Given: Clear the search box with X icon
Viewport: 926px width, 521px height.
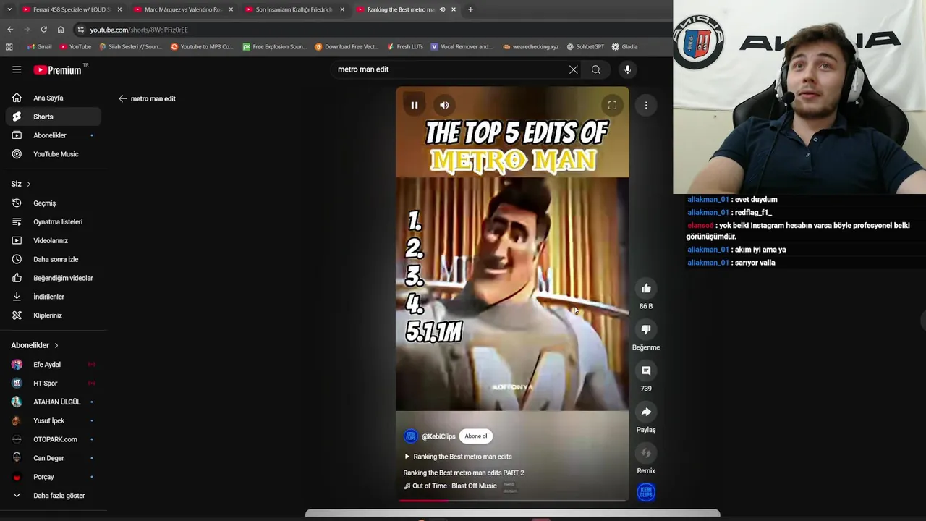Looking at the screenshot, I should tap(573, 69).
